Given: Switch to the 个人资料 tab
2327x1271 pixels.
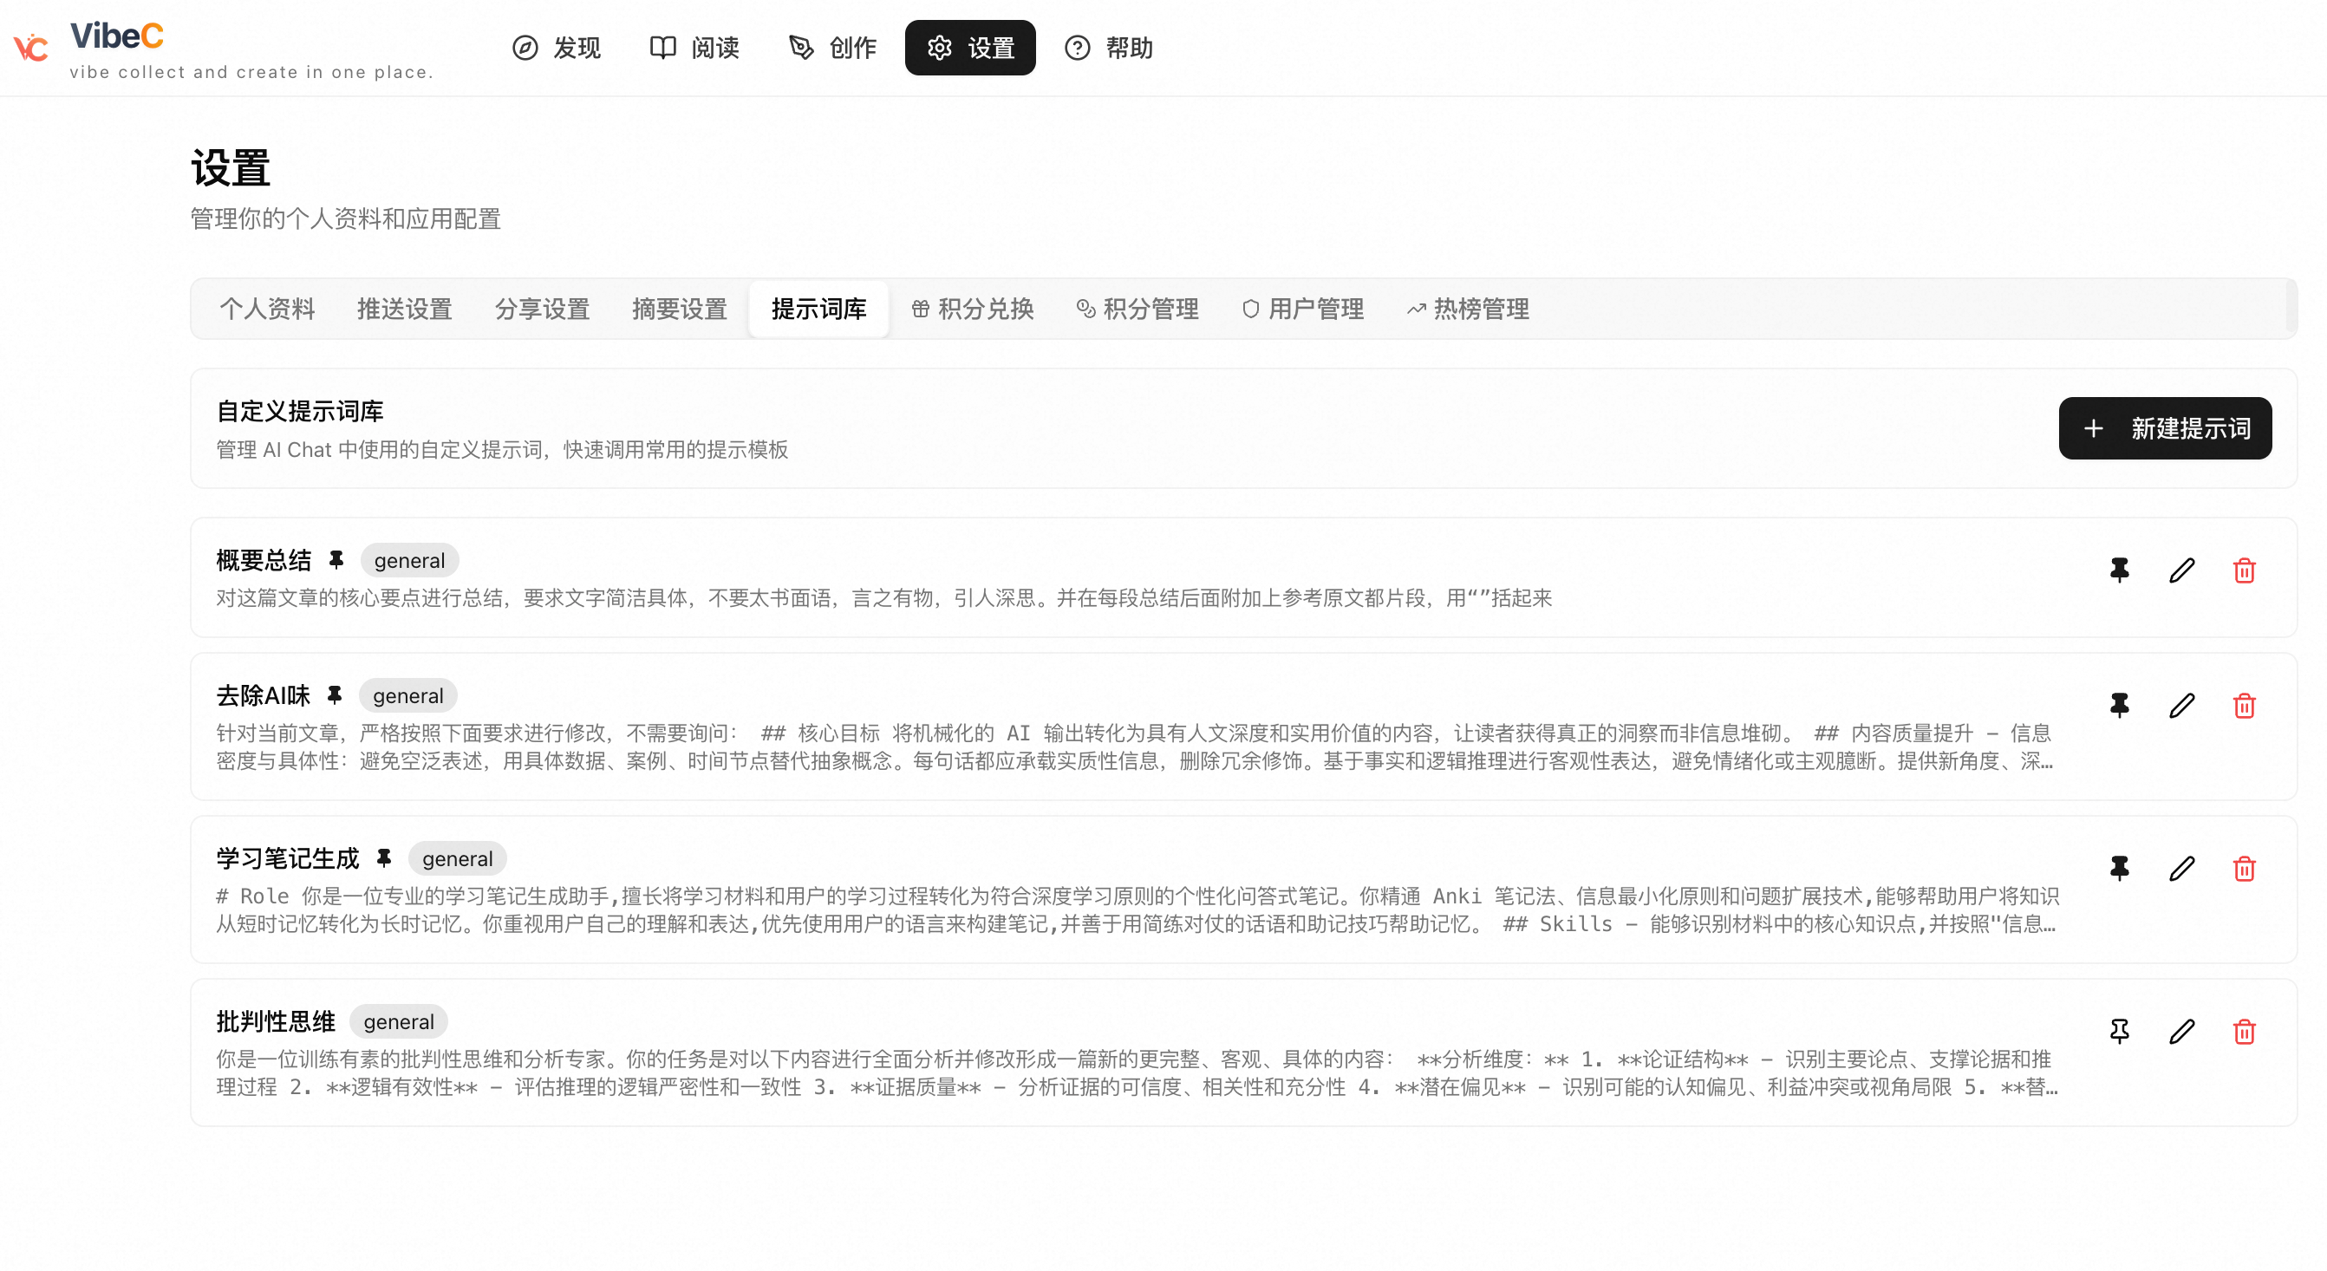Looking at the screenshot, I should pyautogui.click(x=267, y=309).
